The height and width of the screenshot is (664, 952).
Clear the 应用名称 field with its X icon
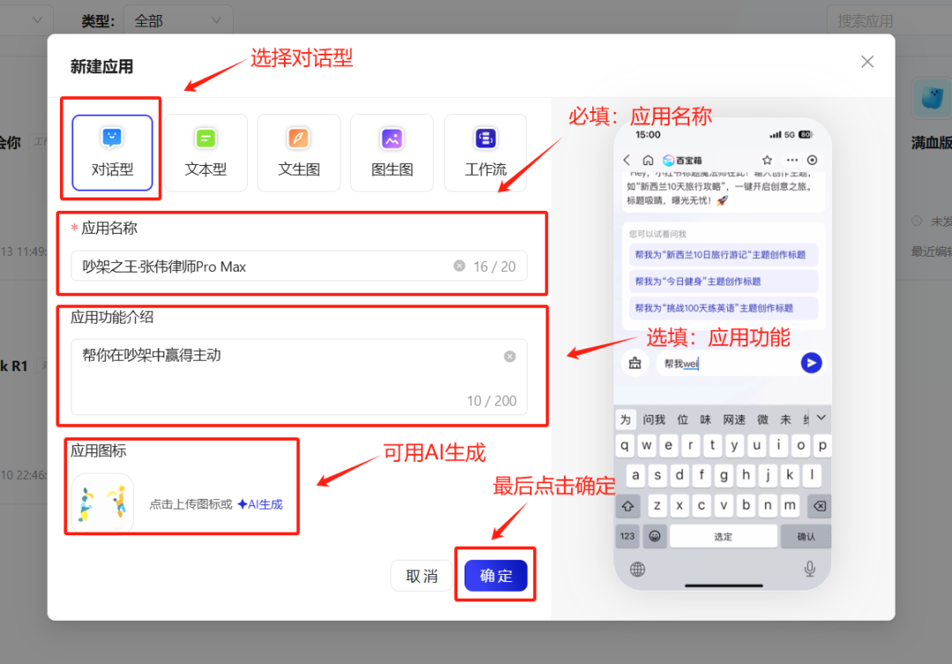tap(459, 266)
